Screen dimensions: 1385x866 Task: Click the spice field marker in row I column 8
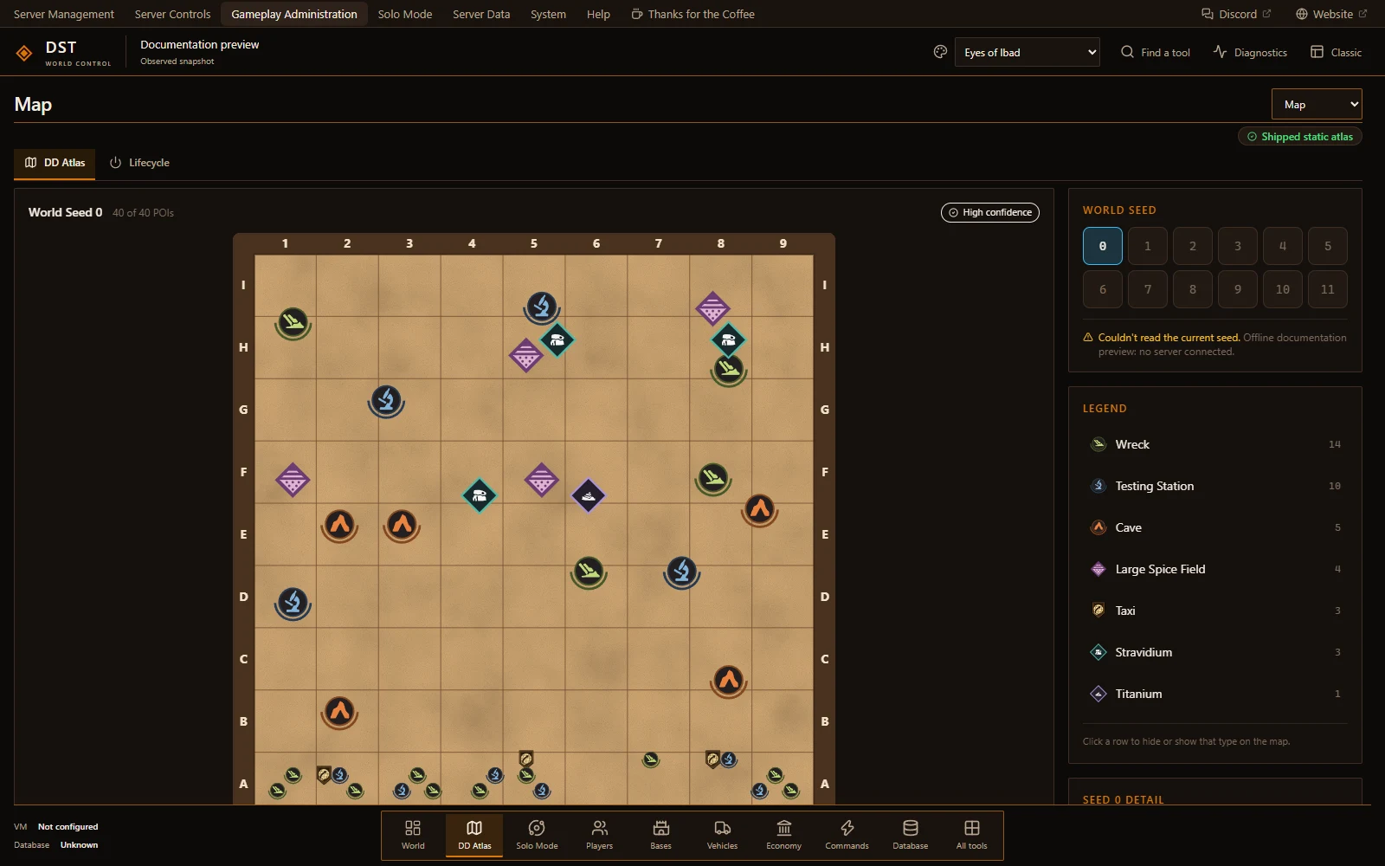712,307
